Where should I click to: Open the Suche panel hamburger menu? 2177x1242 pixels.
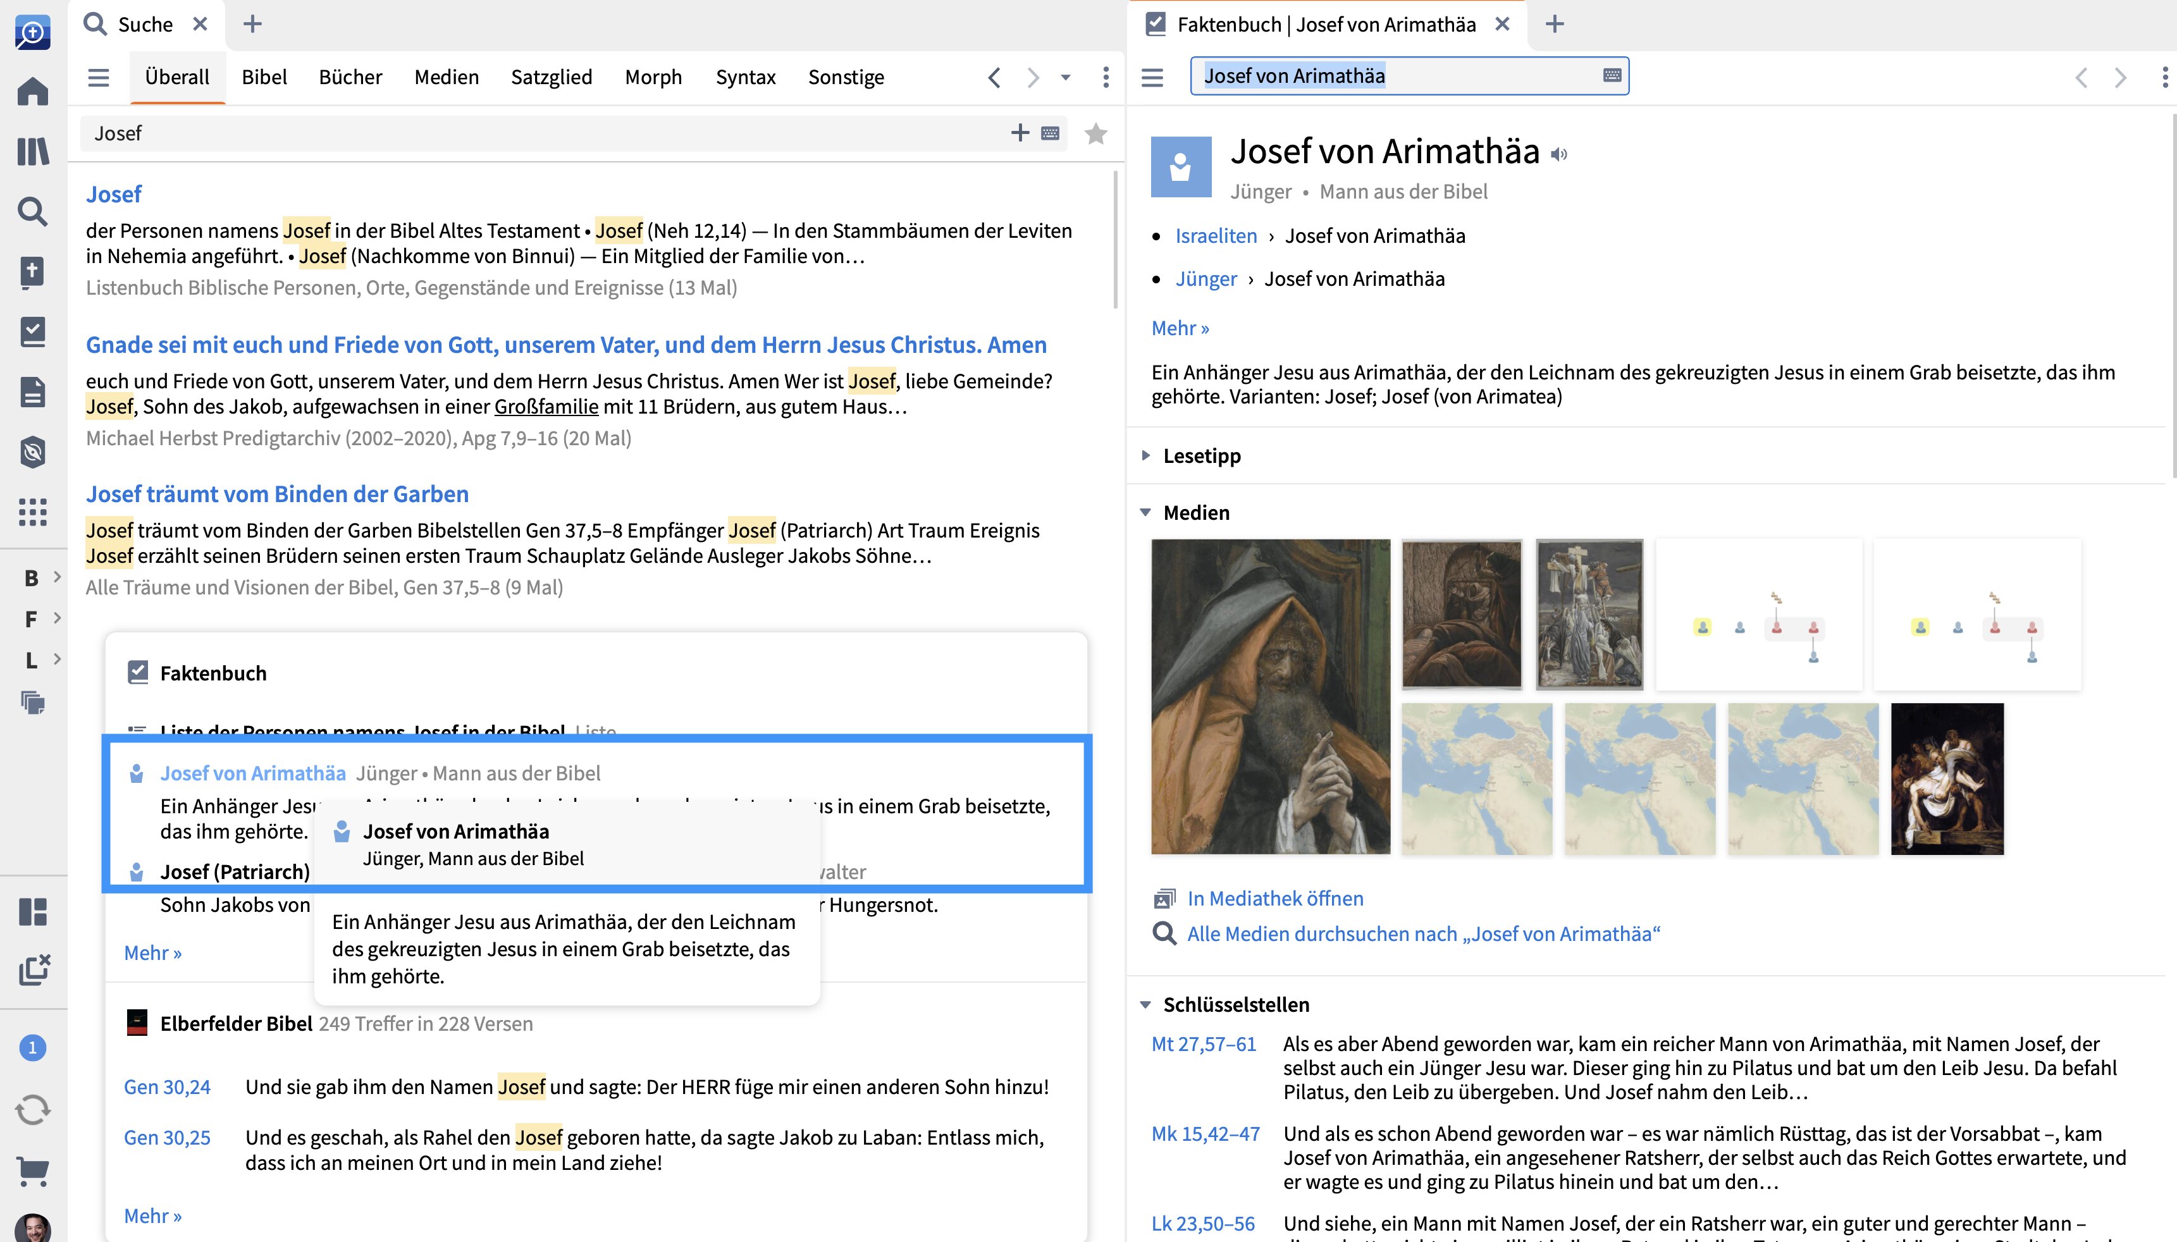tap(99, 78)
